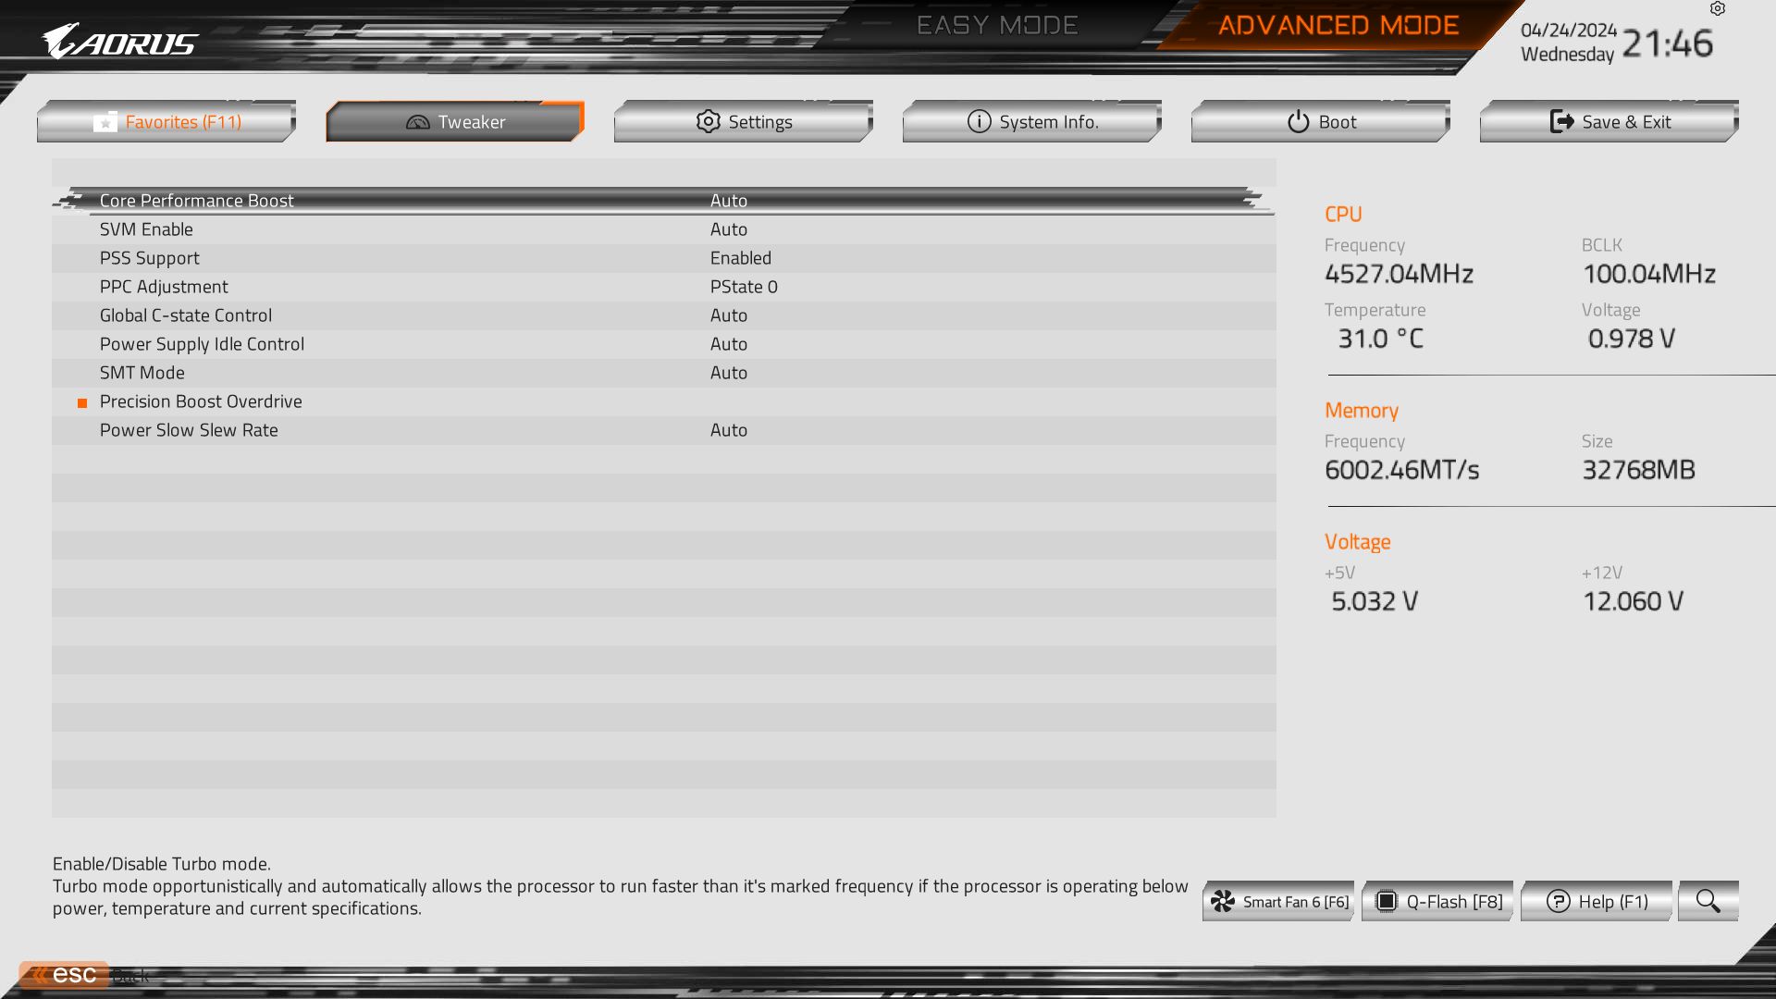
Task: Open the Settings tab
Action: point(743,121)
